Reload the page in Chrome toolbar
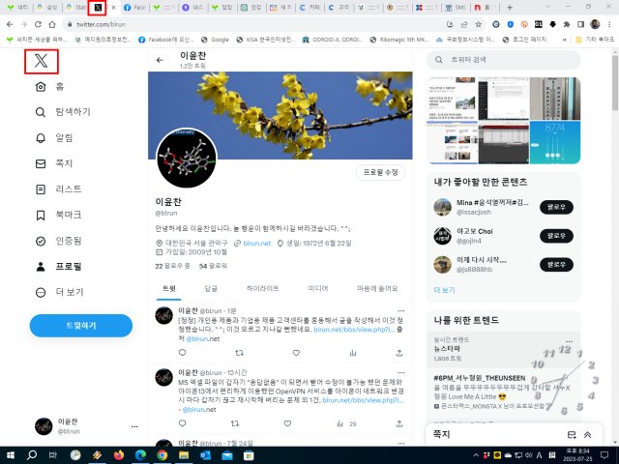The width and height of the screenshot is (619, 464). pos(38,24)
